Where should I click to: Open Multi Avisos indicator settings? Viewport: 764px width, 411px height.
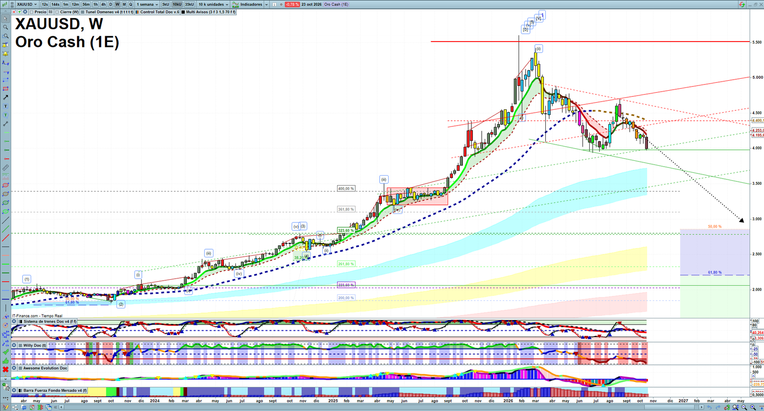coord(209,12)
